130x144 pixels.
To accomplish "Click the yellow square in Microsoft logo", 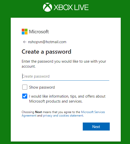I will pyautogui.click(x=26, y=33).
